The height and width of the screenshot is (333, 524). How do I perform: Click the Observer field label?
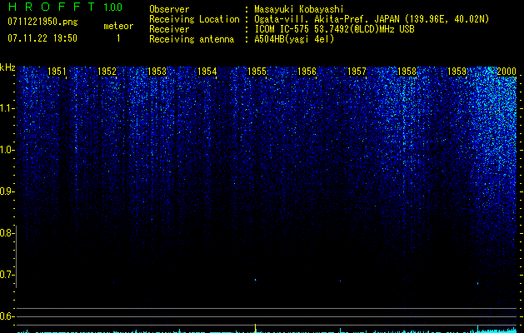coord(169,9)
